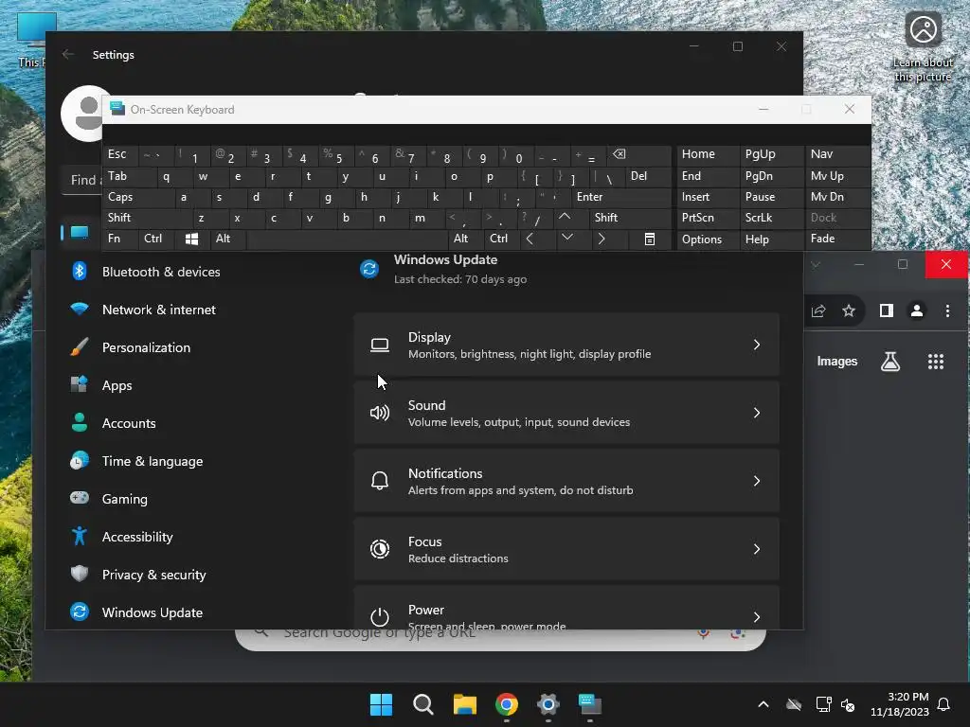Open File Explorer from the taskbar
The image size is (970, 727).
coord(464,704)
